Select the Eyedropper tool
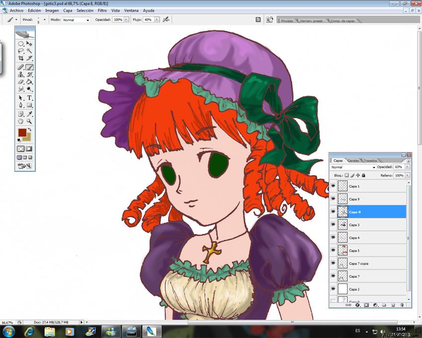The height and width of the screenshot is (338, 422). pos(29,114)
